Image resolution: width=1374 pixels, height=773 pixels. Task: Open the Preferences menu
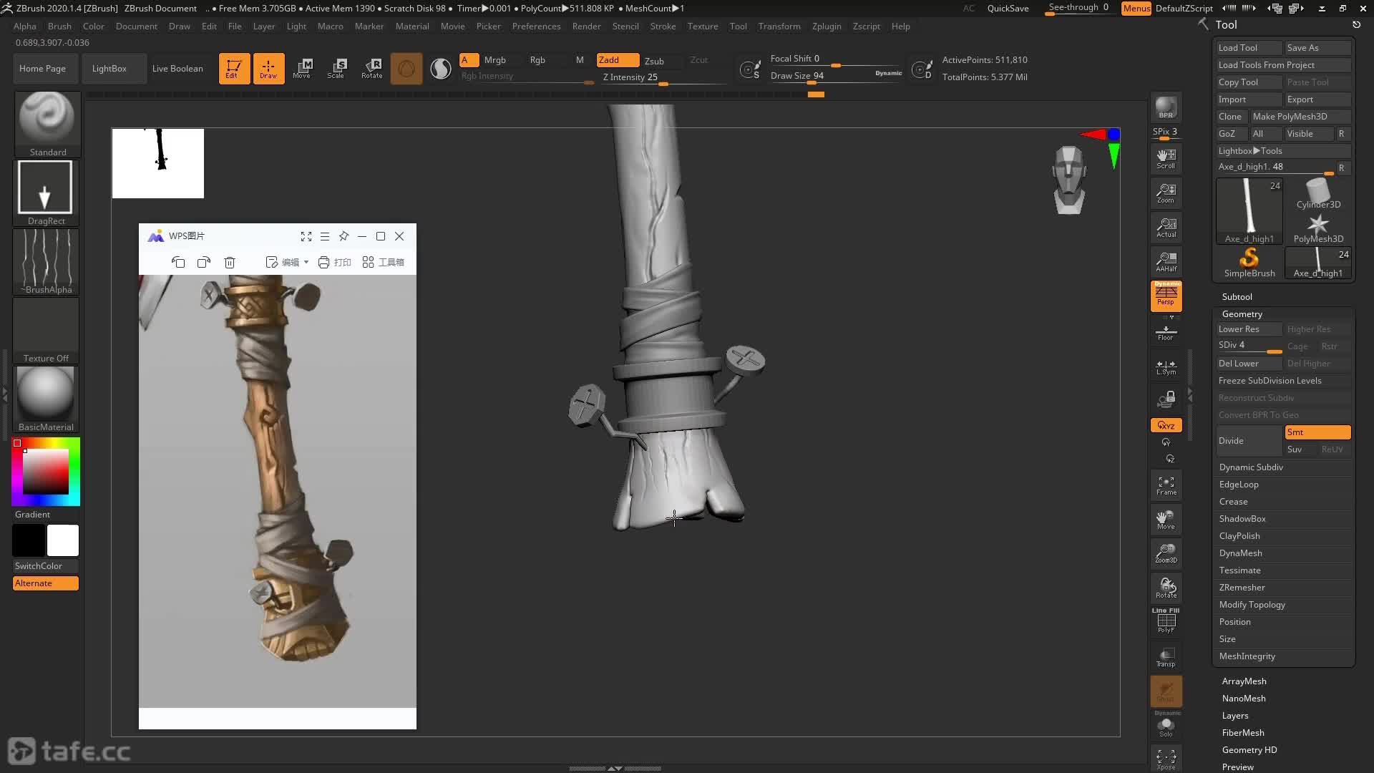point(536,26)
